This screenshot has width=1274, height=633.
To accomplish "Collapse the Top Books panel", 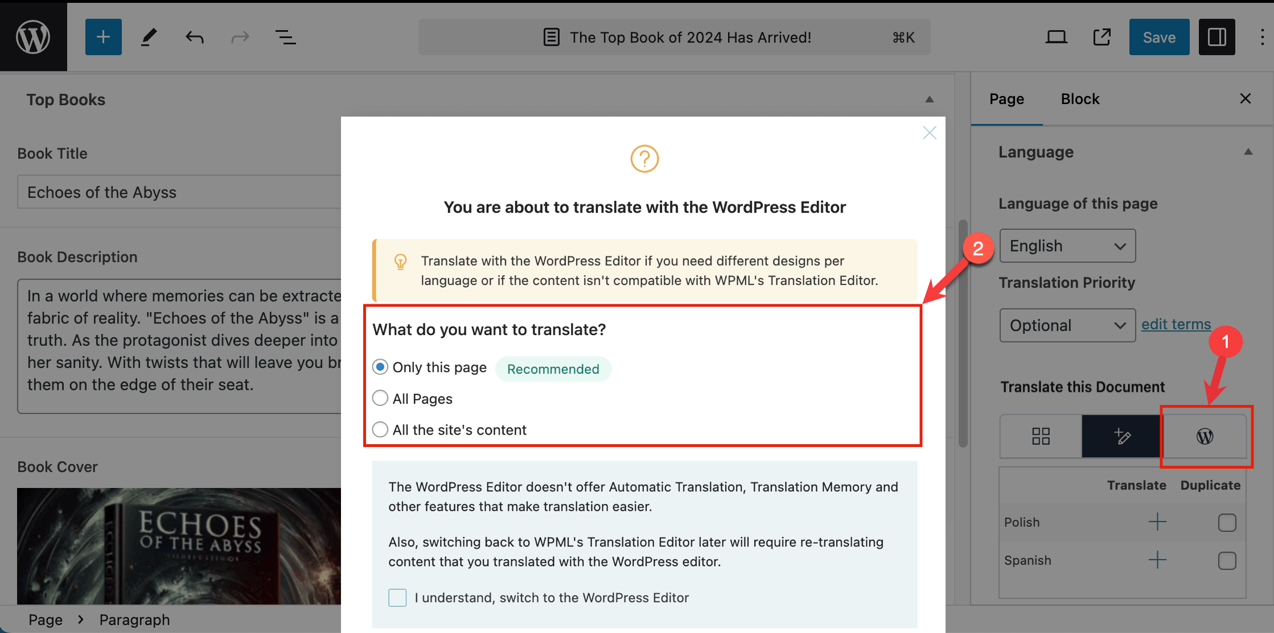I will point(929,100).
